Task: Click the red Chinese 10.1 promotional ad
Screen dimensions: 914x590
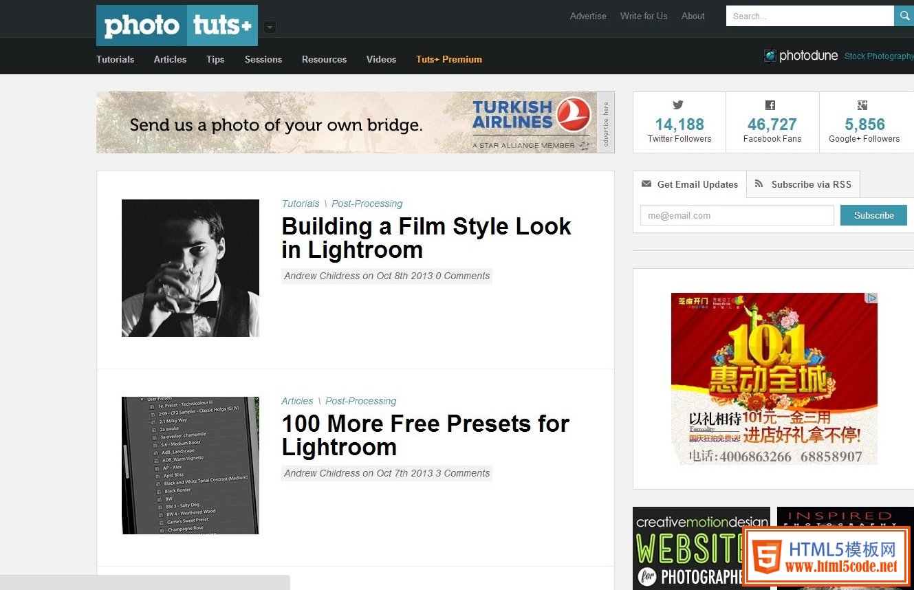Action: (x=774, y=379)
